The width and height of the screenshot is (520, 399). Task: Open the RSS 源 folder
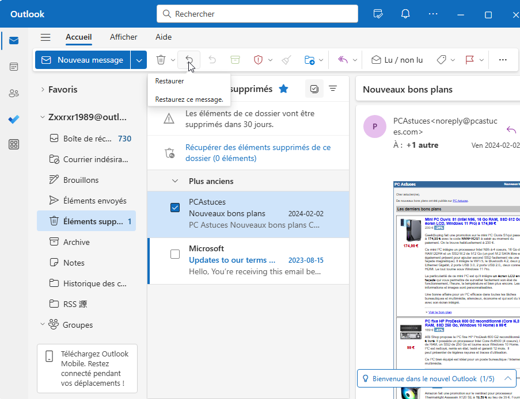pos(86,304)
